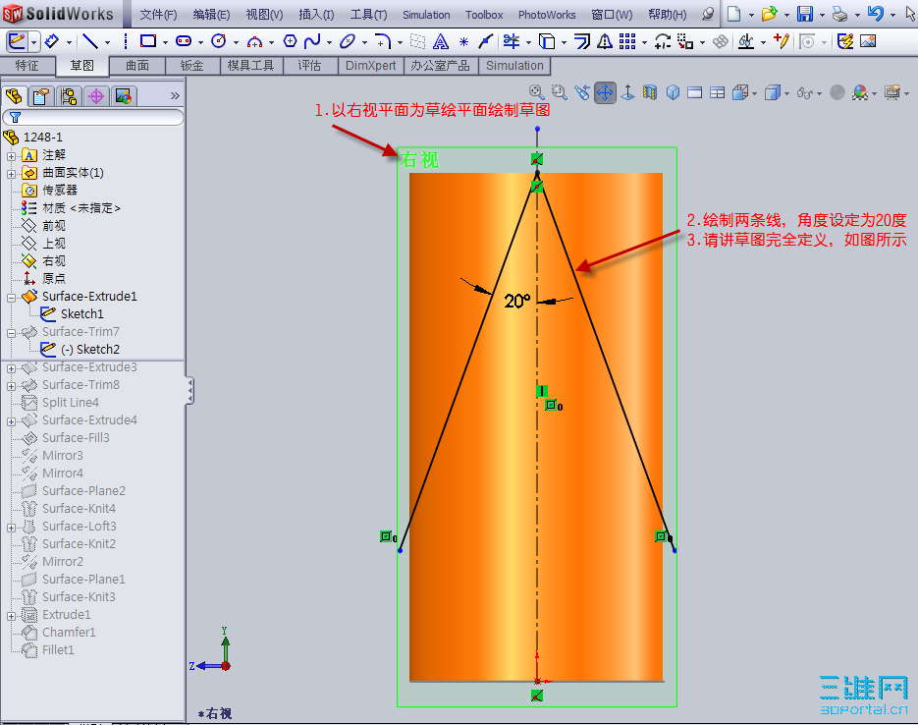Viewport: 918px width, 725px height.
Task: Select the Straight Slot tool
Action: [x=184, y=41]
